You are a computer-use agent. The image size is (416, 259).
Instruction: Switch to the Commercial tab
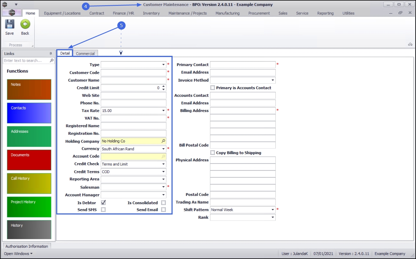(85, 53)
